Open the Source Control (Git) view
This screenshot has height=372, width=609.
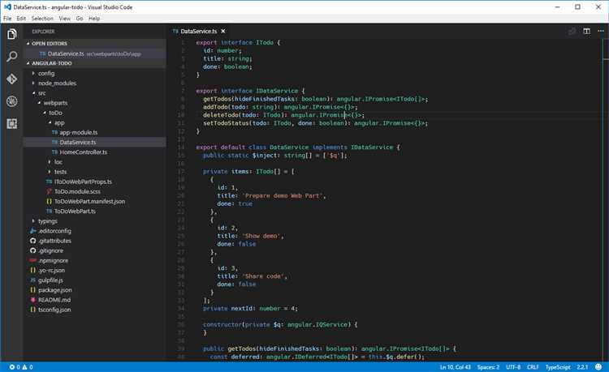(x=11, y=79)
